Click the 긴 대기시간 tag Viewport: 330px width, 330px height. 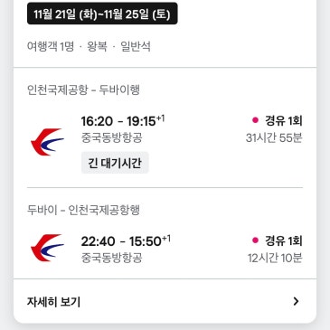115,163
